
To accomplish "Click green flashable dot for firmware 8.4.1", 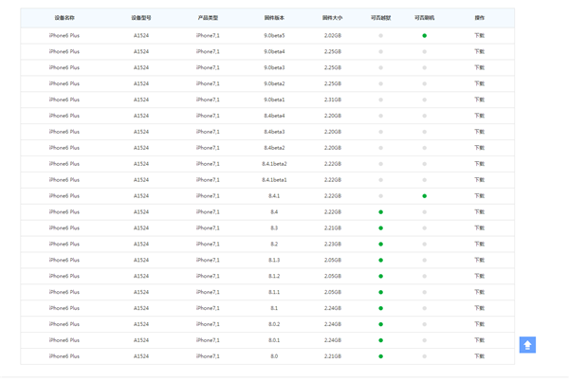I will pos(425,196).
